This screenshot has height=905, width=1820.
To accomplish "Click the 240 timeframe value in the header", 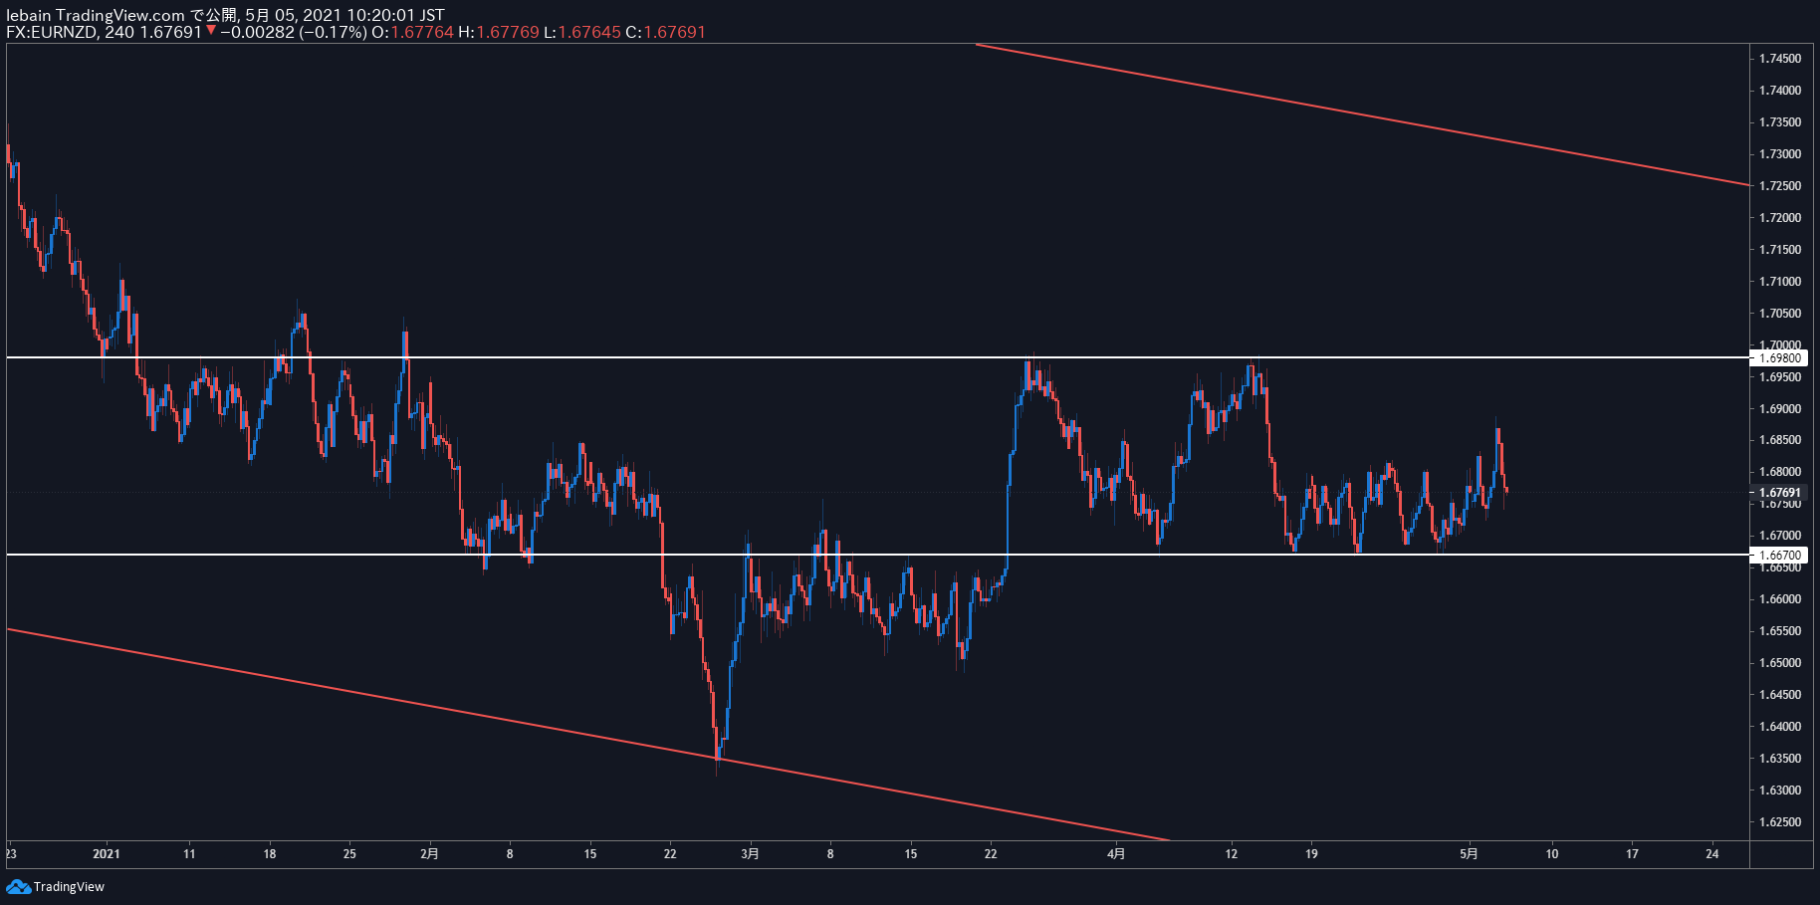I will 119,32.
